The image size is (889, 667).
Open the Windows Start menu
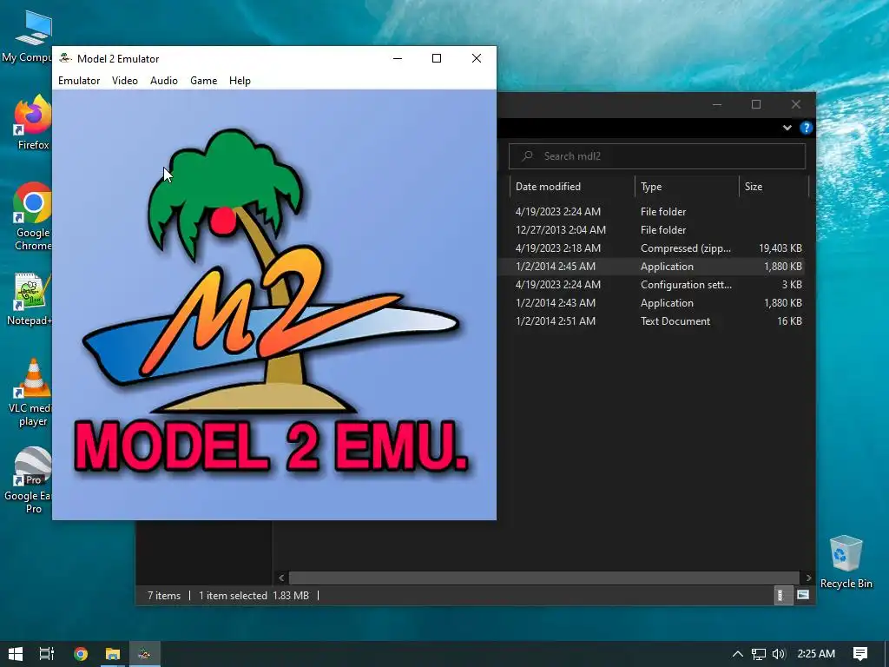(16, 653)
